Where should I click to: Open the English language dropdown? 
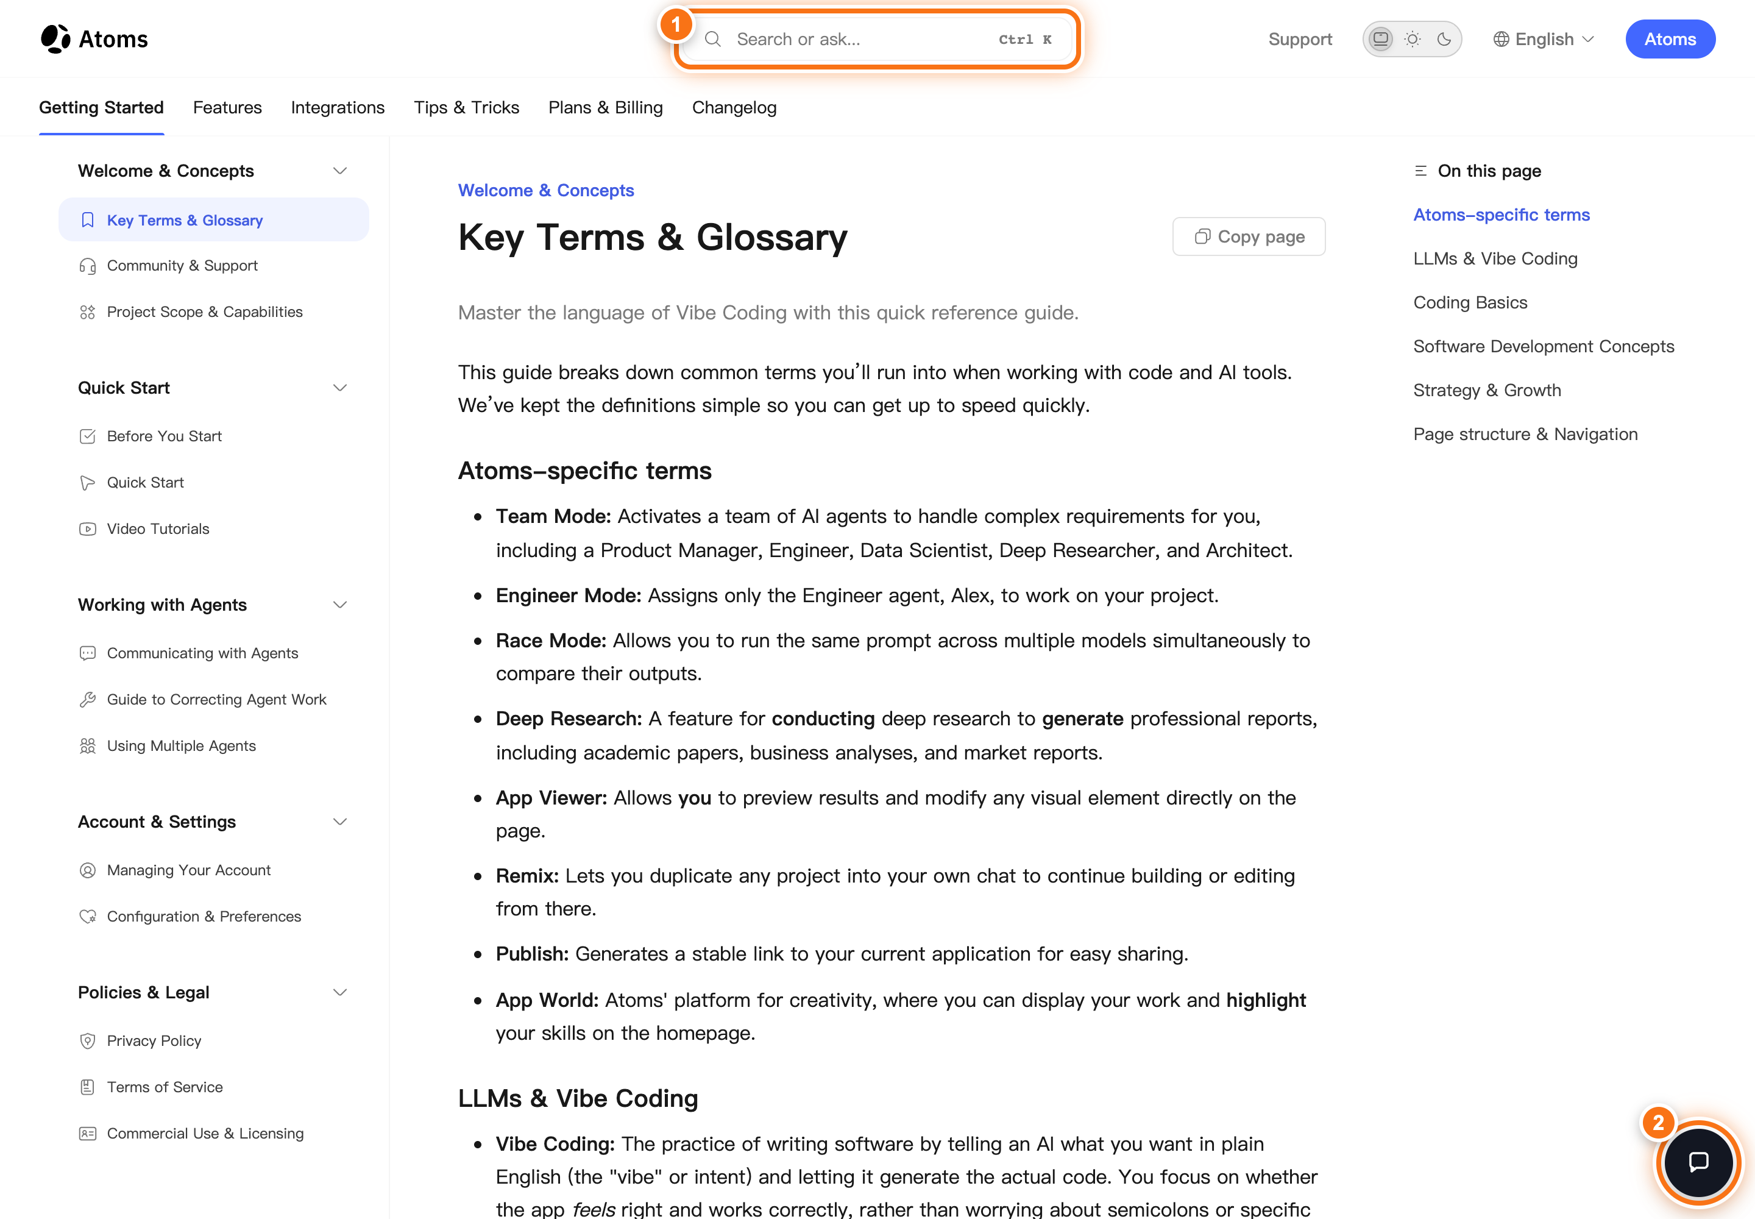(1544, 39)
